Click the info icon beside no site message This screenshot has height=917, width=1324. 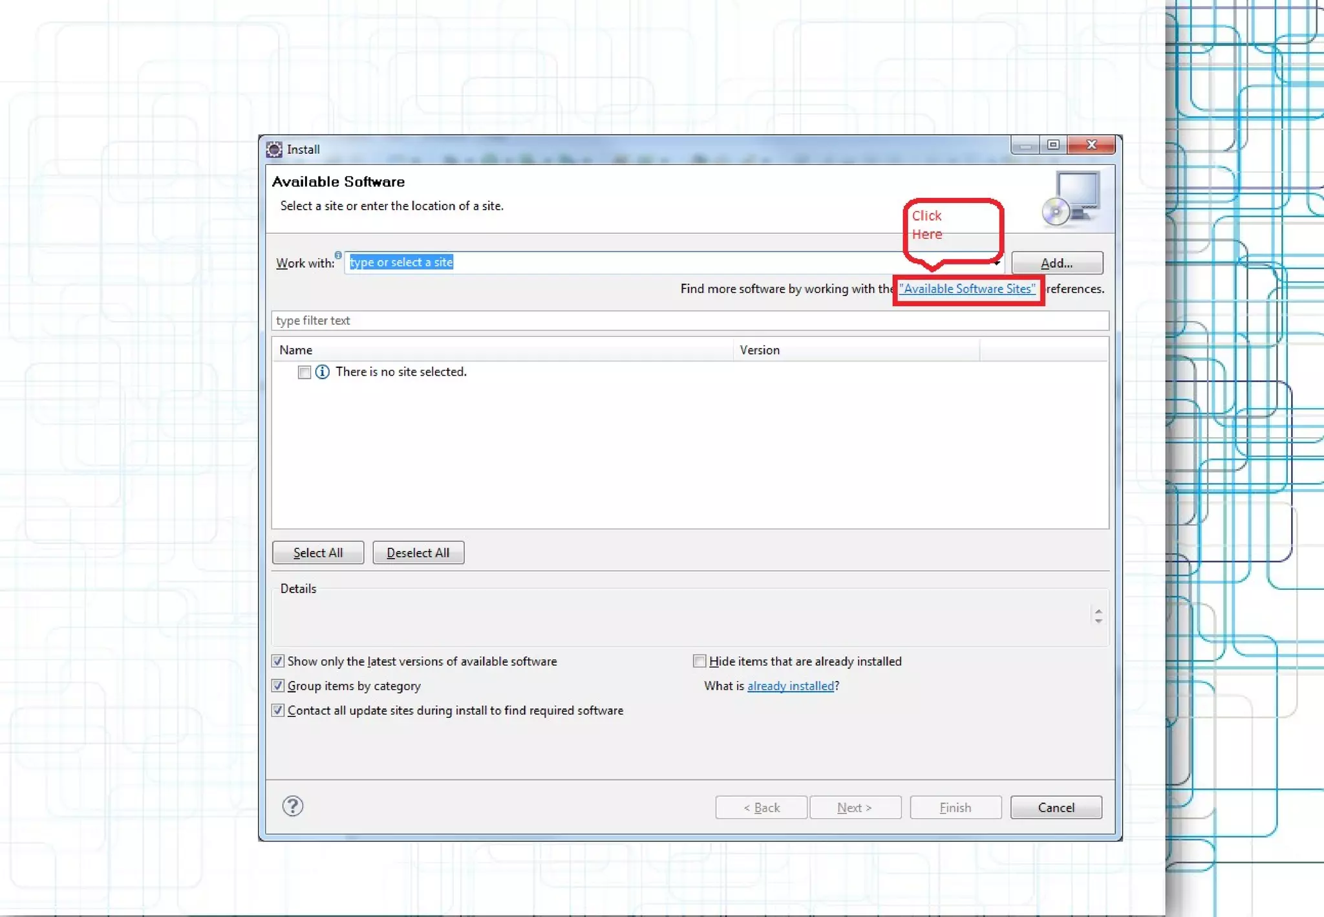coord(322,372)
